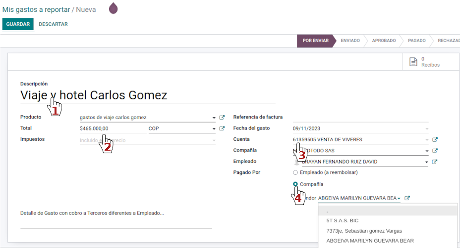Switch to Aprobado status stage
Screen dimensions: 460x248
click(384, 41)
